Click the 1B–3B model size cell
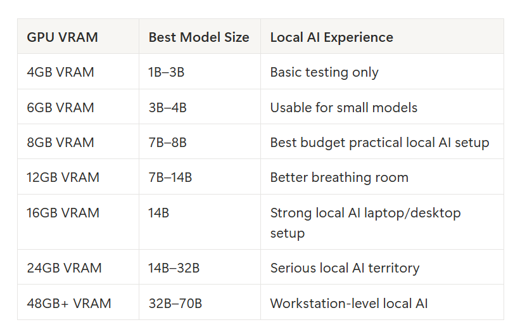Screen dimensions: 520x334 click(x=166, y=72)
